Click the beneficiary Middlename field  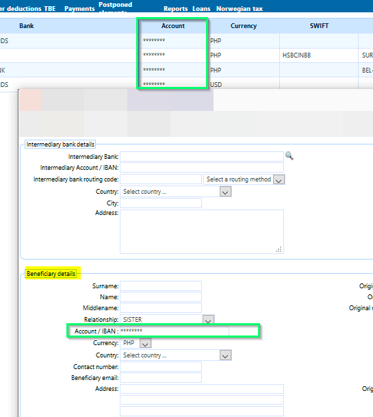161,307
